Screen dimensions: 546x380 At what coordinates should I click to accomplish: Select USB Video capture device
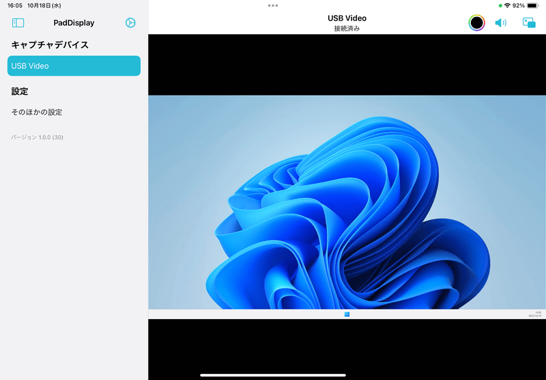click(74, 66)
